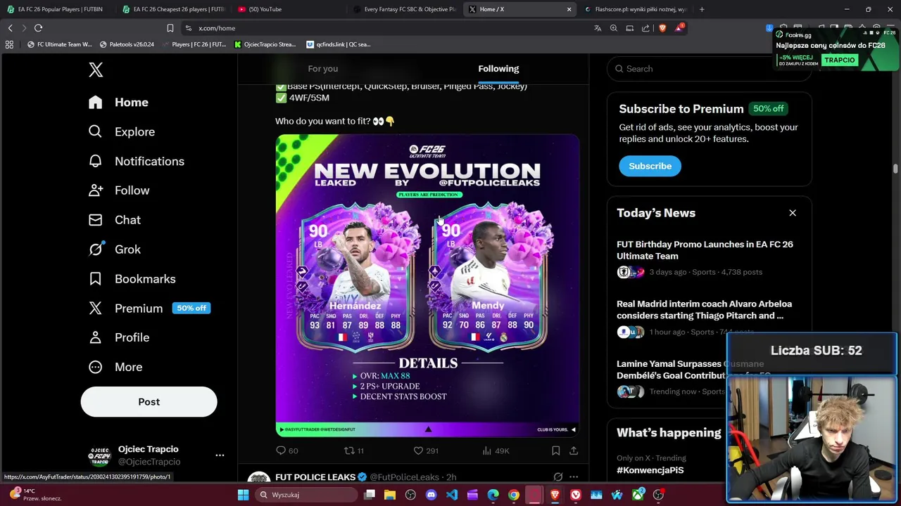Image resolution: width=901 pixels, height=506 pixels.
Task: Open the More options circle icon
Action: 96,367
